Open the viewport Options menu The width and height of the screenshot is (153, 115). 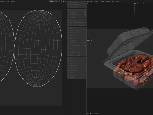108,1
